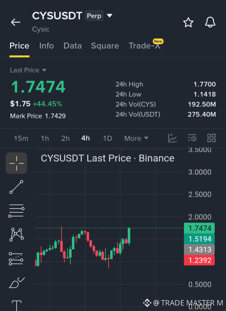Screen dimensions: 226x311
Task: Open the Data tab
Action: click(73, 46)
